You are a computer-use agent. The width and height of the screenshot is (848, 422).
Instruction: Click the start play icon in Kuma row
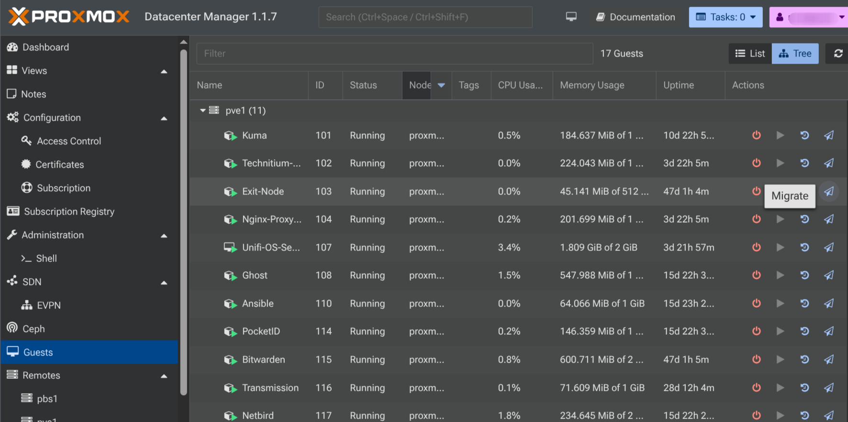[780, 135]
